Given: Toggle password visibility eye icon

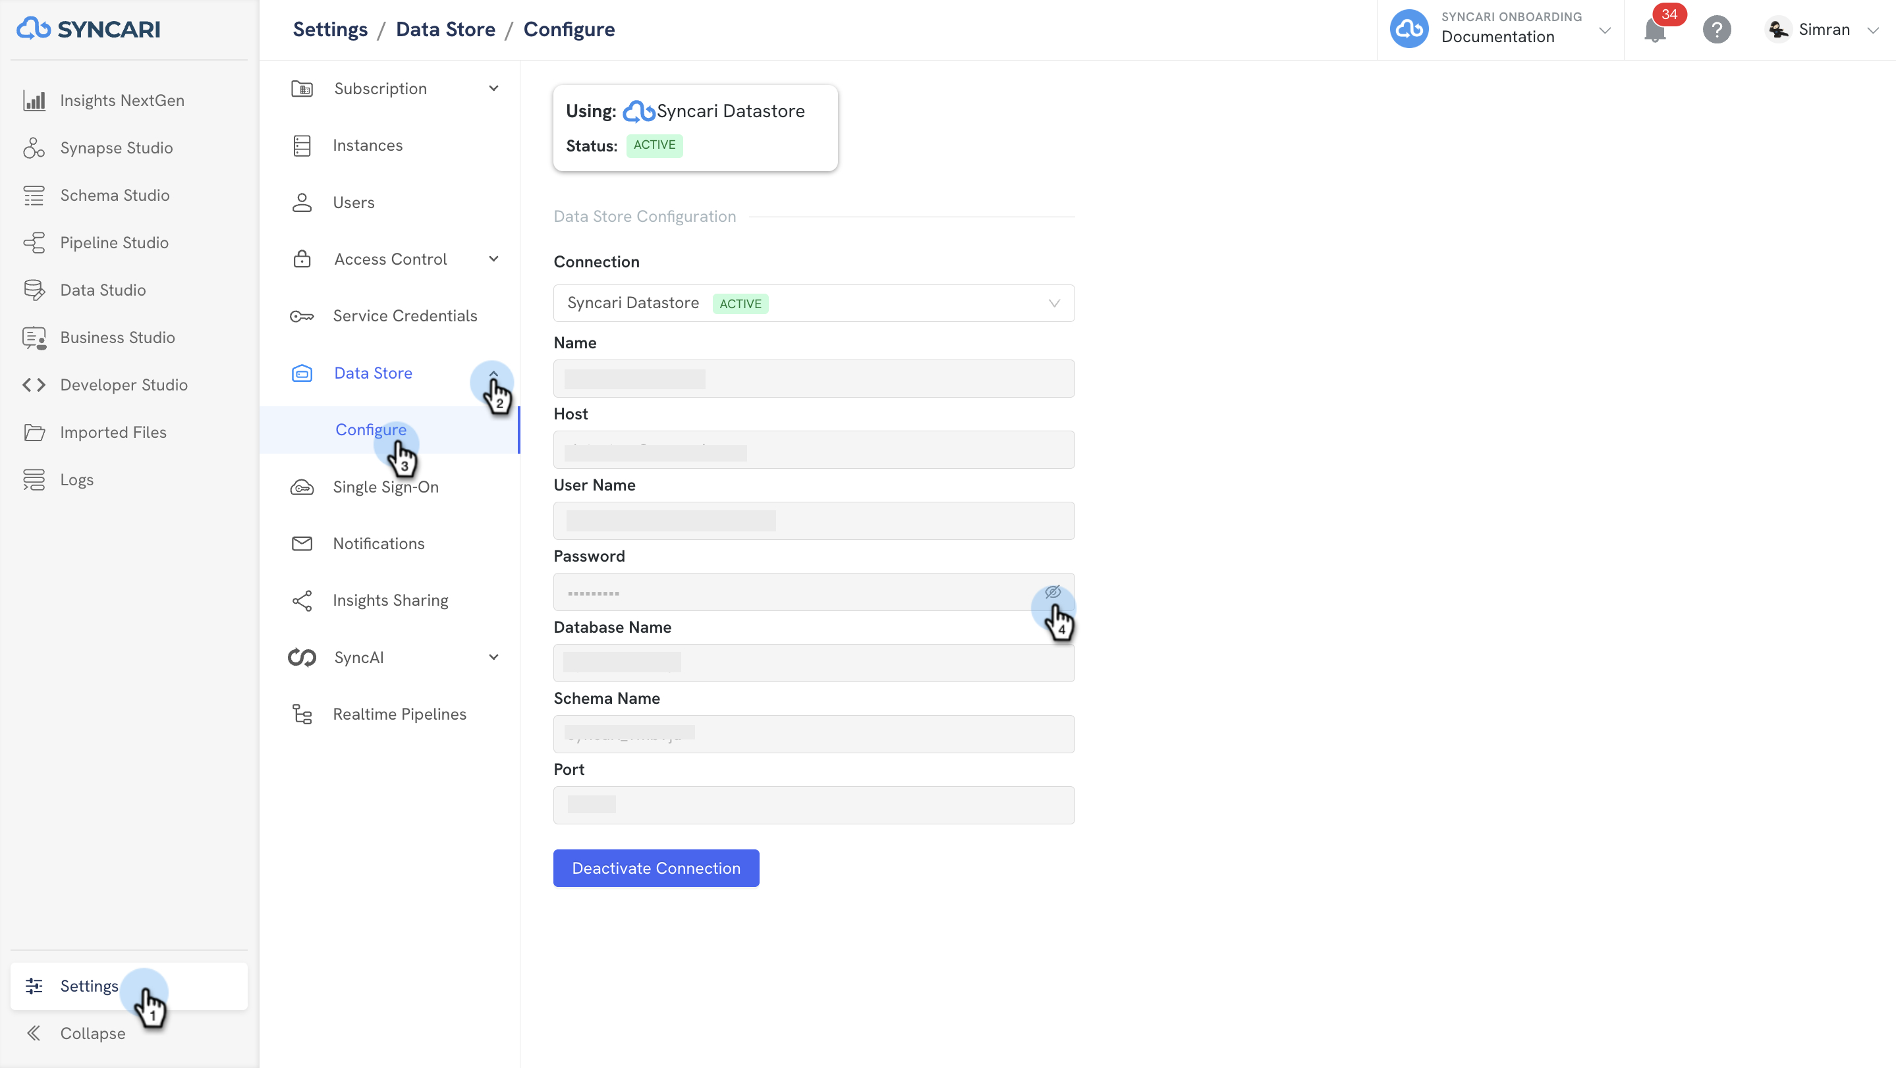Looking at the screenshot, I should pos(1053,592).
